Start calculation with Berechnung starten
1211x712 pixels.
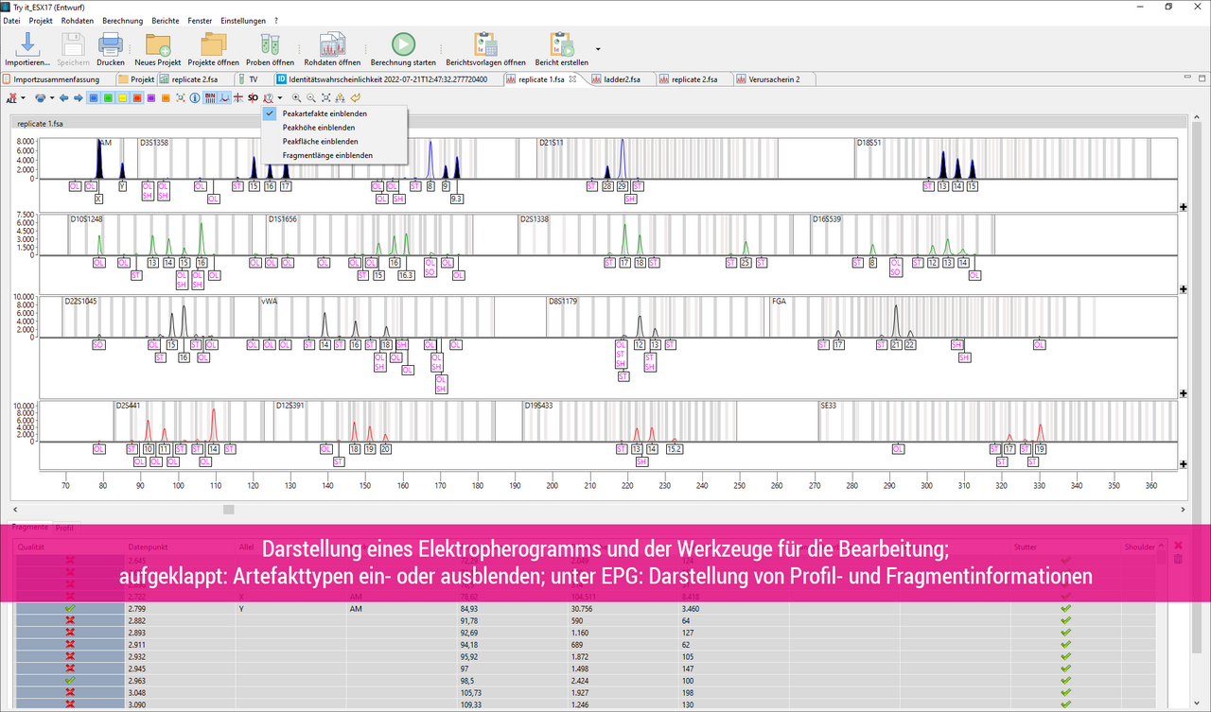pos(403,43)
